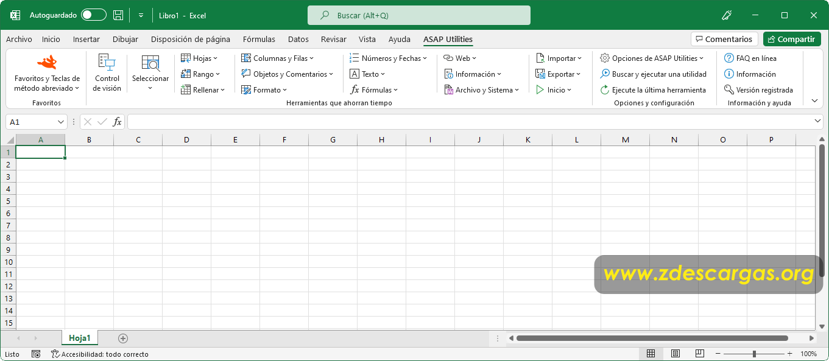Image resolution: width=829 pixels, height=361 pixels.
Task: Open the Control de visión tool
Action: [107, 74]
